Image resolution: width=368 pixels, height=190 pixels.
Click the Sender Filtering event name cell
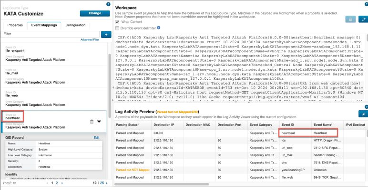coord(327,155)
